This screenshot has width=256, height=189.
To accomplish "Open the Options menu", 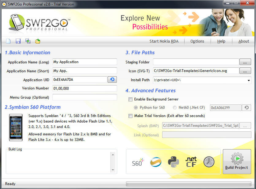I will (x=197, y=41).
